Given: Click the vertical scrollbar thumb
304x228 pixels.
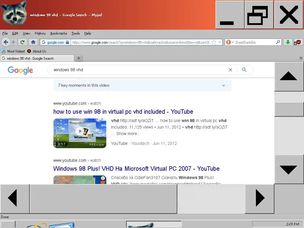Looking at the screenshot, I should click(289, 109).
